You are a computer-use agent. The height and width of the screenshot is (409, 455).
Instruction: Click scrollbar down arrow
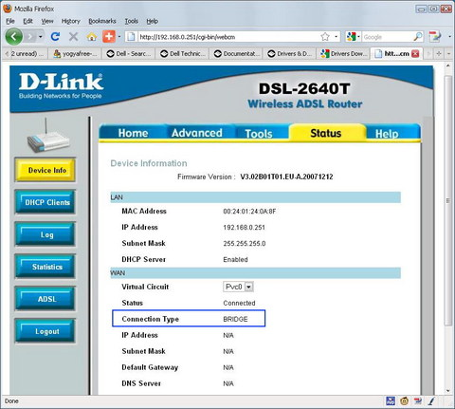pyautogui.click(x=448, y=391)
